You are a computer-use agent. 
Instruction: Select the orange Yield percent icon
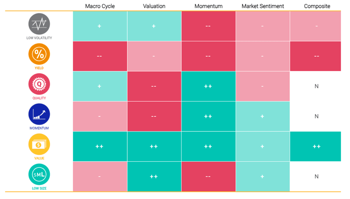point(39,54)
